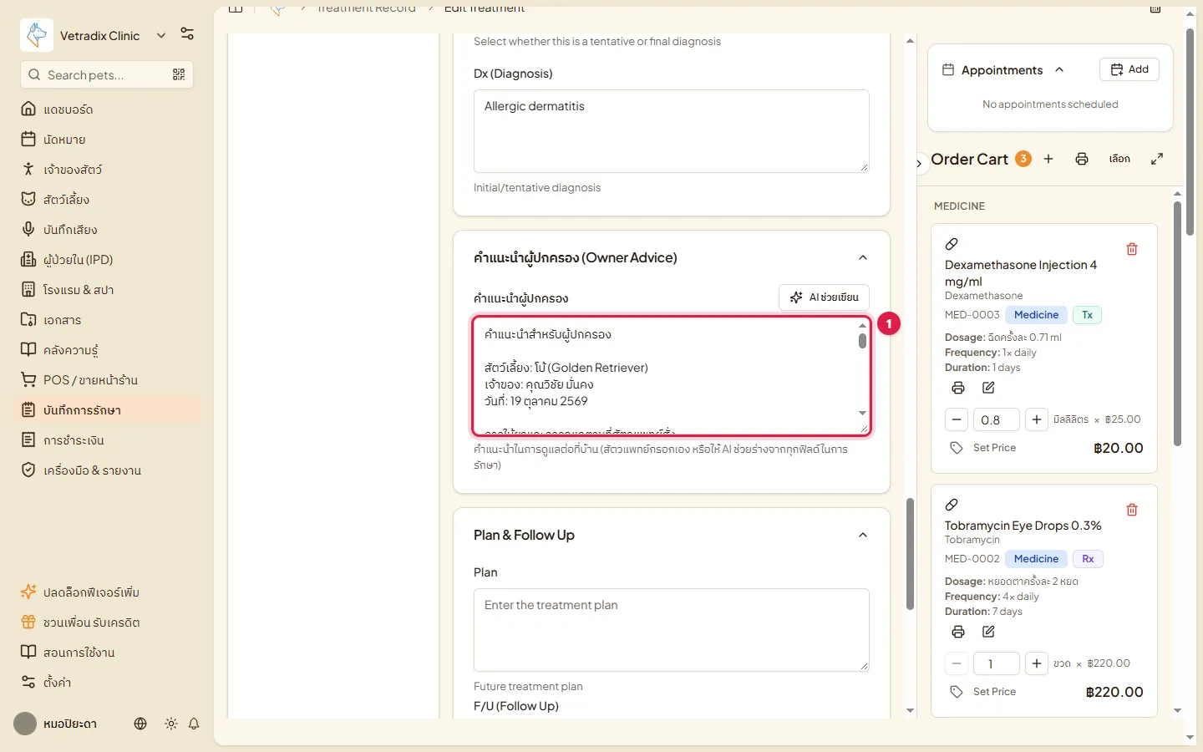Open the notifications bell icon
Viewport: 1203px width, 752px height.
194,724
